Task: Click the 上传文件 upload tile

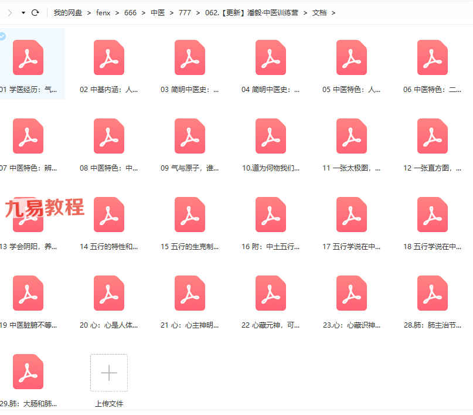Action: (109, 373)
